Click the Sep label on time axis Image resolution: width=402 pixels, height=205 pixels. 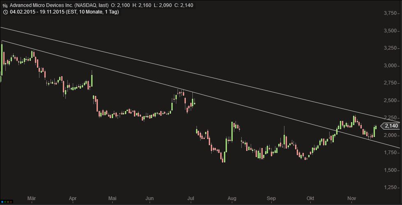pyautogui.click(x=271, y=198)
